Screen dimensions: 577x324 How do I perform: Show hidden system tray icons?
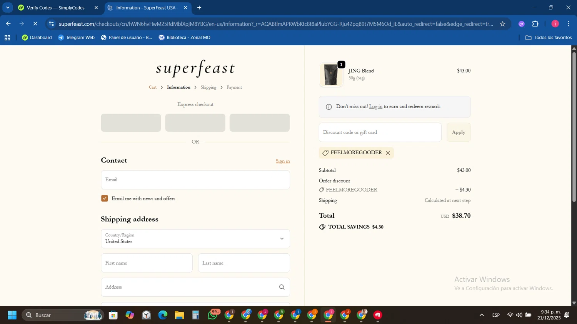point(482,315)
